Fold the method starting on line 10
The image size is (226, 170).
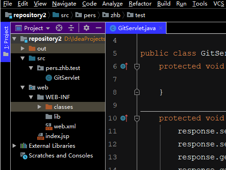click(137, 119)
